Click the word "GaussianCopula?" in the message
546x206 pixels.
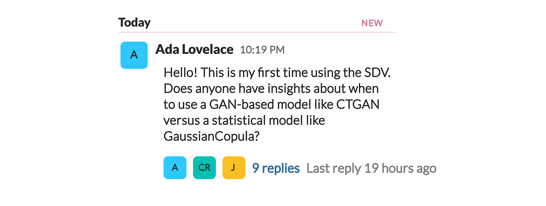[212, 136]
